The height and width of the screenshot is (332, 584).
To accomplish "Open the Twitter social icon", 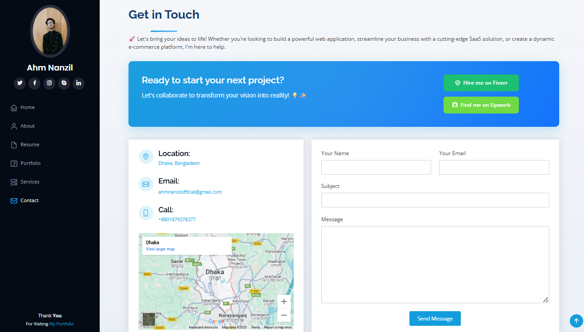I will tap(19, 83).
